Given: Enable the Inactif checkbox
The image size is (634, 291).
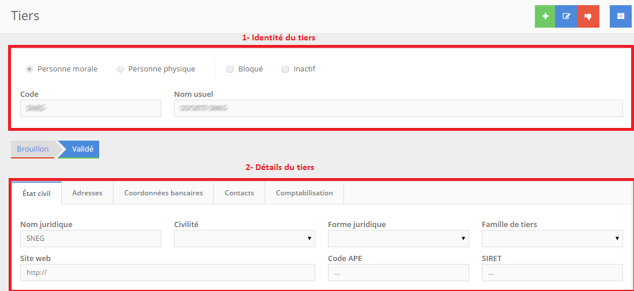Looking at the screenshot, I should tap(285, 69).
